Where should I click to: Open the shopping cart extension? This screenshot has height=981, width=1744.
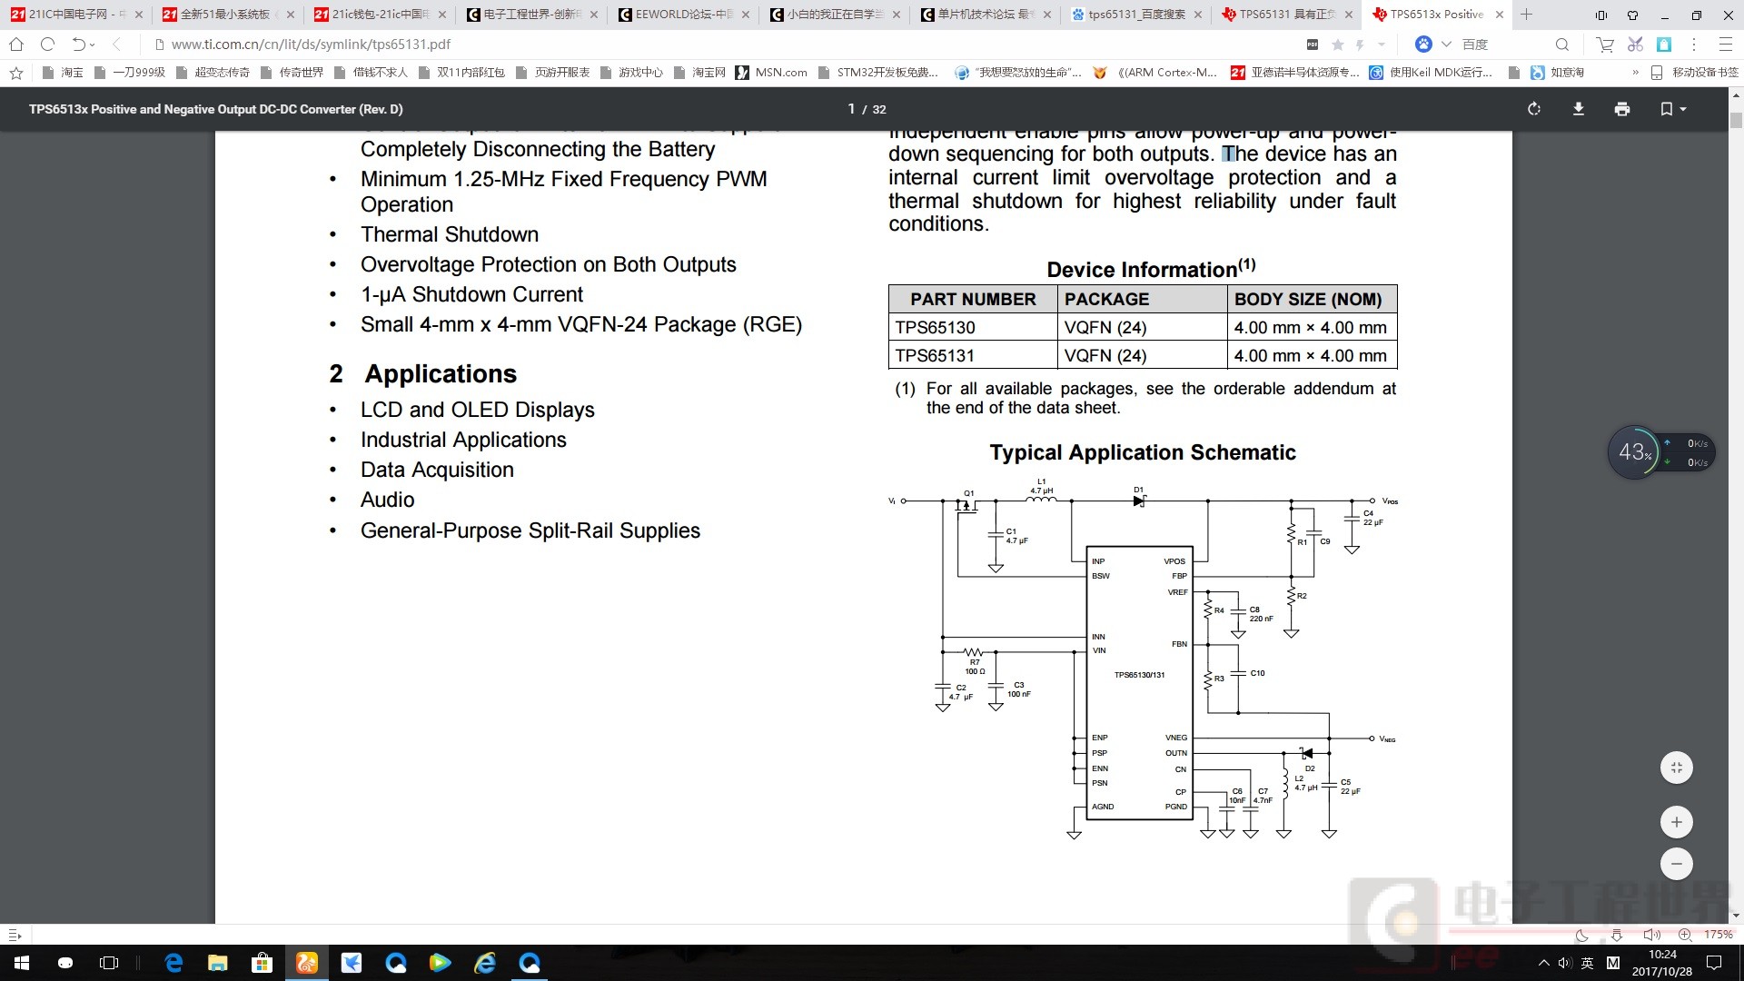click(x=1605, y=44)
